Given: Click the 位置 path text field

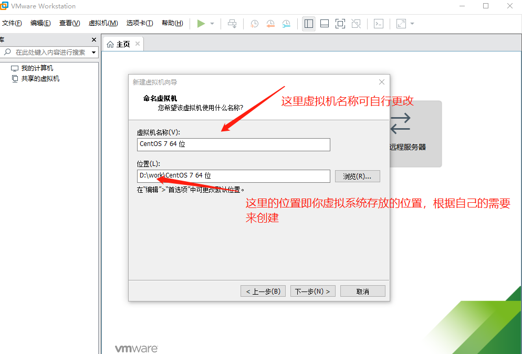Looking at the screenshot, I should click(x=233, y=176).
